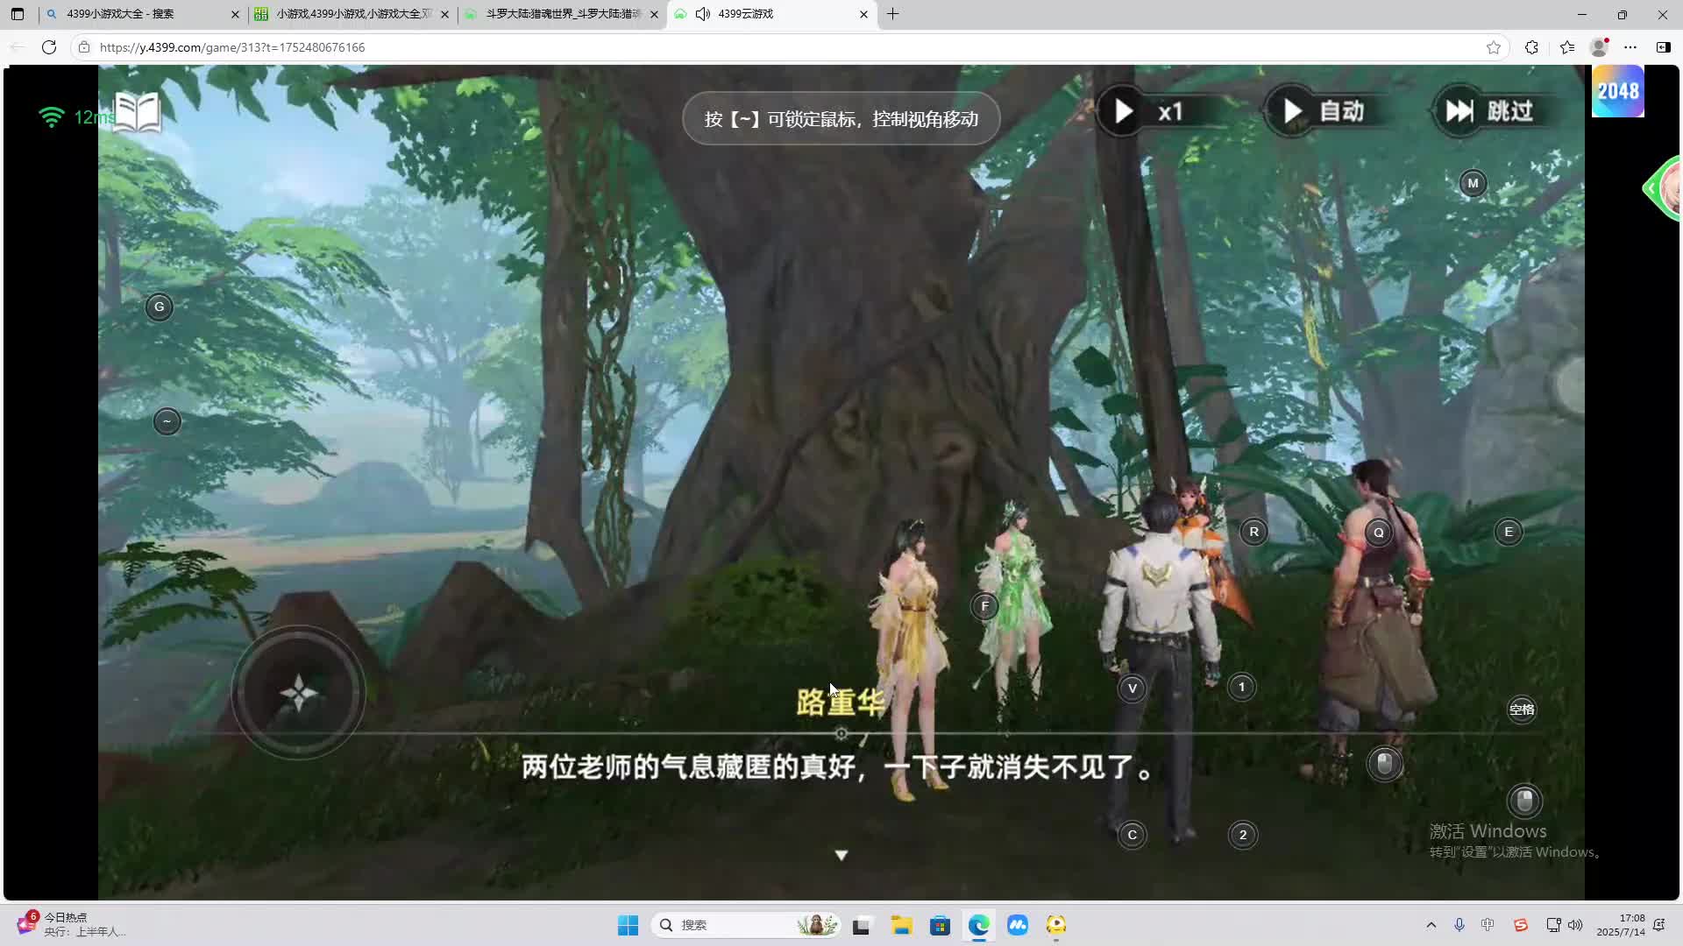
Task: Open the hidden icons chevron in system tray
Action: coord(1431,924)
